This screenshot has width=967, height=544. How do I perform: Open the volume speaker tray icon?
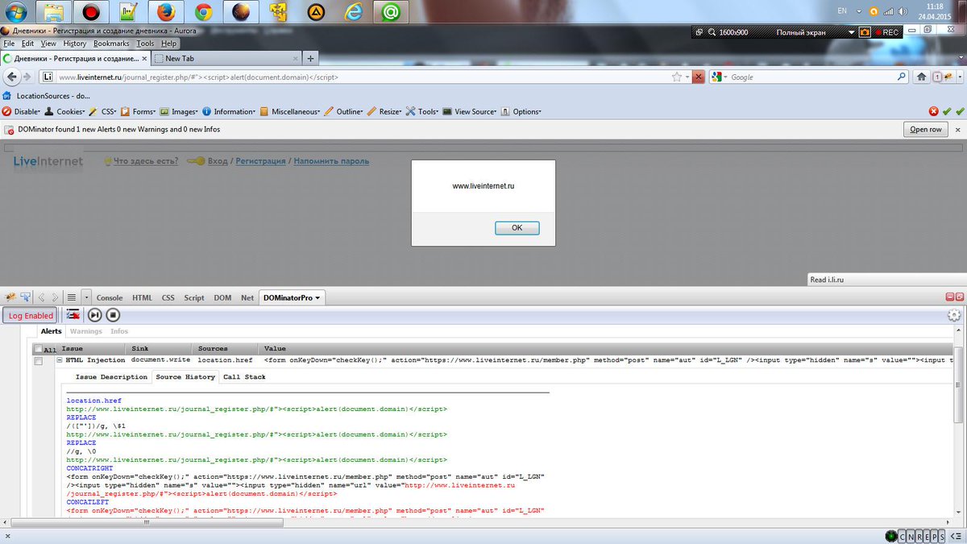click(x=901, y=11)
